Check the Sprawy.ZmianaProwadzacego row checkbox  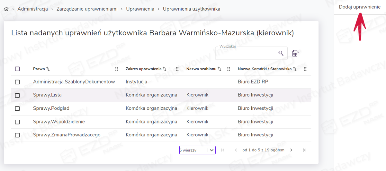coord(17,135)
